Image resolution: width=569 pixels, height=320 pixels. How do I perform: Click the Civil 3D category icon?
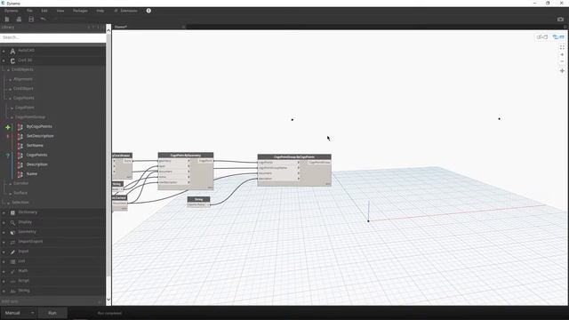pyautogui.click(x=12, y=61)
